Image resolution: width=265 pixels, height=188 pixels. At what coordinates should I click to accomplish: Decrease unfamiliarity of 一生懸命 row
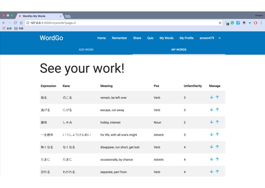coord(211,134)
